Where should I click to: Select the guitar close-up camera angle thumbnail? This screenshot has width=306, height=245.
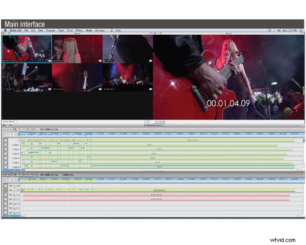pos(27,49)
